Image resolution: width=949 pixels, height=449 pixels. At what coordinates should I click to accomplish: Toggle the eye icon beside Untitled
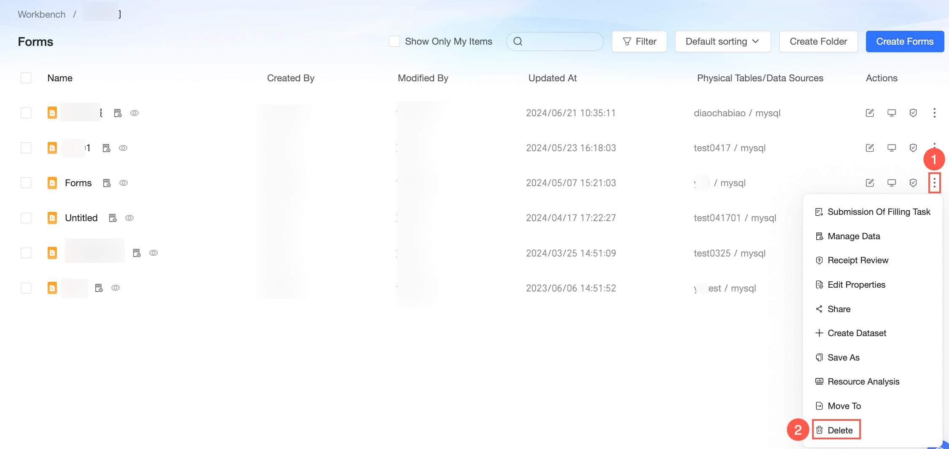129,218
